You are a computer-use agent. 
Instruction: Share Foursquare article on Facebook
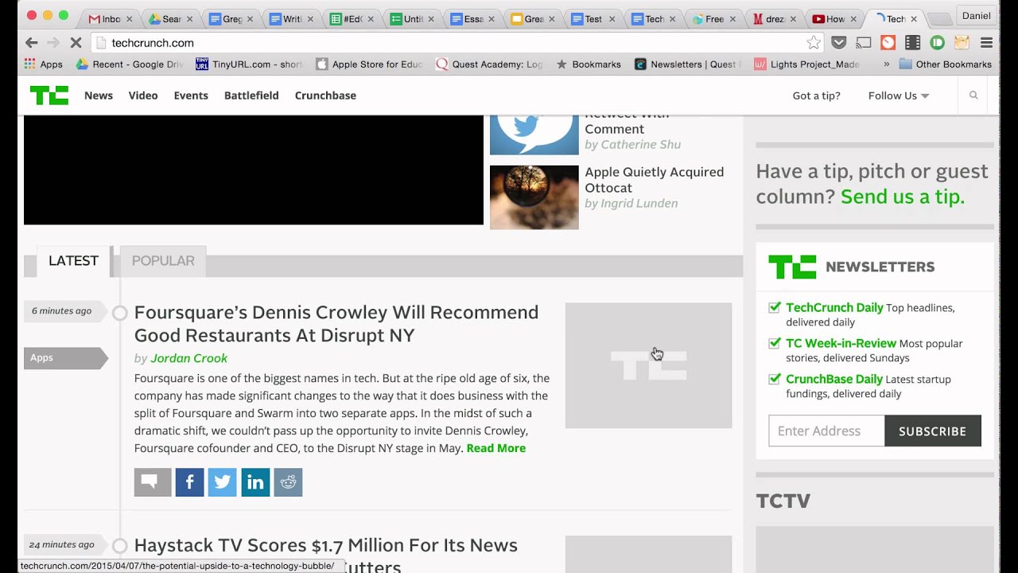(189, 482)
